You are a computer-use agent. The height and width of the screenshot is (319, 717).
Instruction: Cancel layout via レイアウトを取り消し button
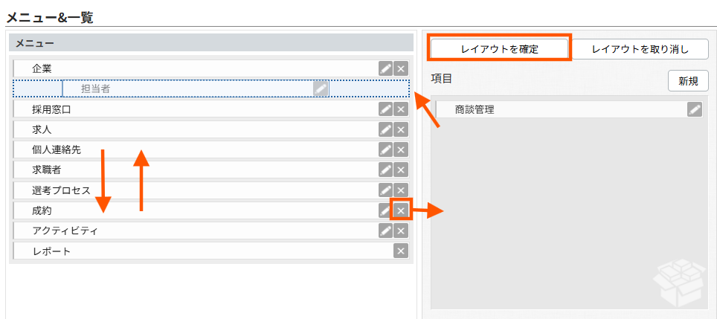[640, 49]
